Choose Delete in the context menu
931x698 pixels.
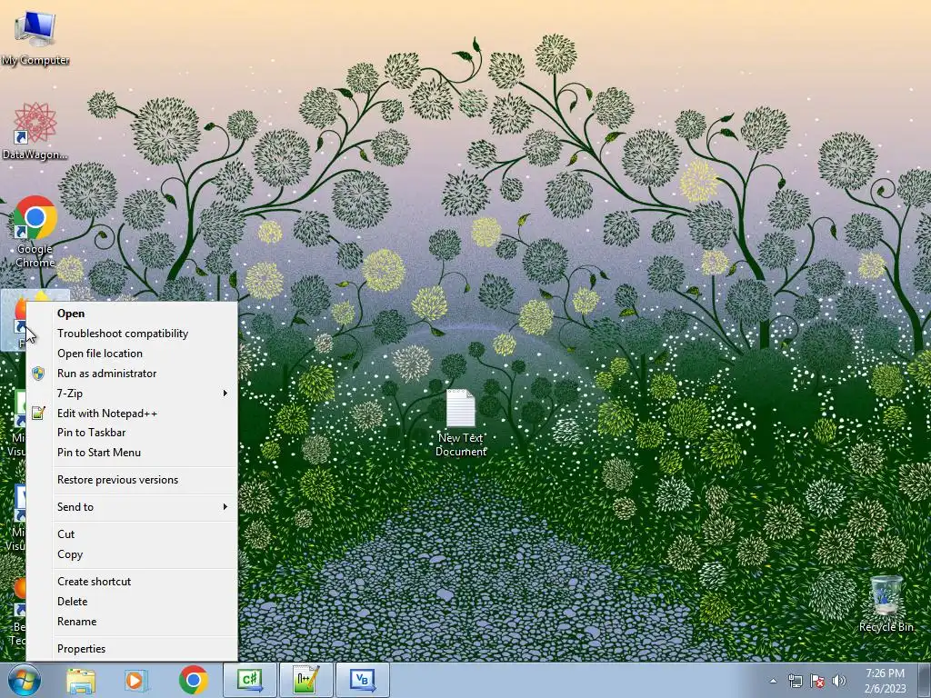click(132, 602)
